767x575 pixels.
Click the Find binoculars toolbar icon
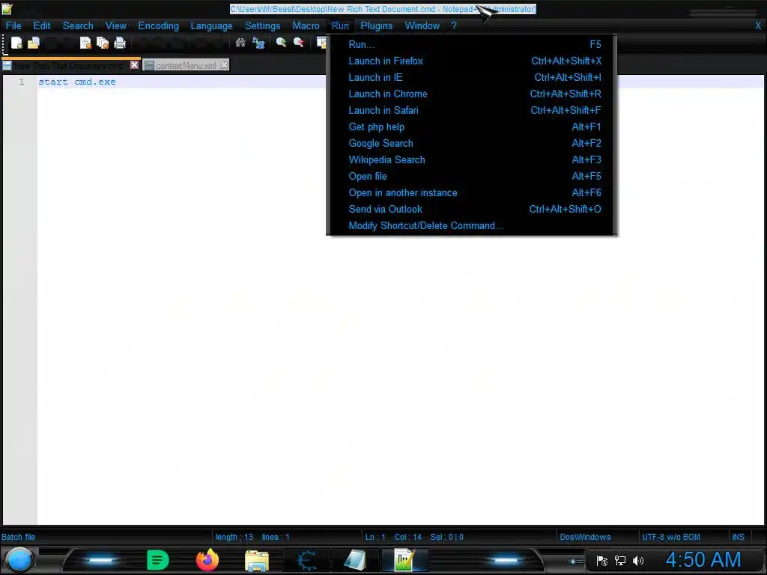coord(240,43)
